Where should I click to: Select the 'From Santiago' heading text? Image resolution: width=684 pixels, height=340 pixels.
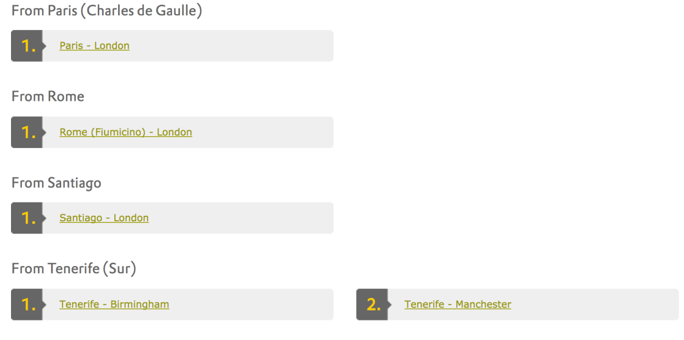56,183
